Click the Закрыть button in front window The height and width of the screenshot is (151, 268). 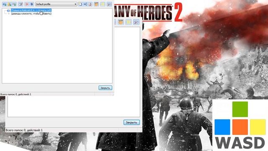105,88
